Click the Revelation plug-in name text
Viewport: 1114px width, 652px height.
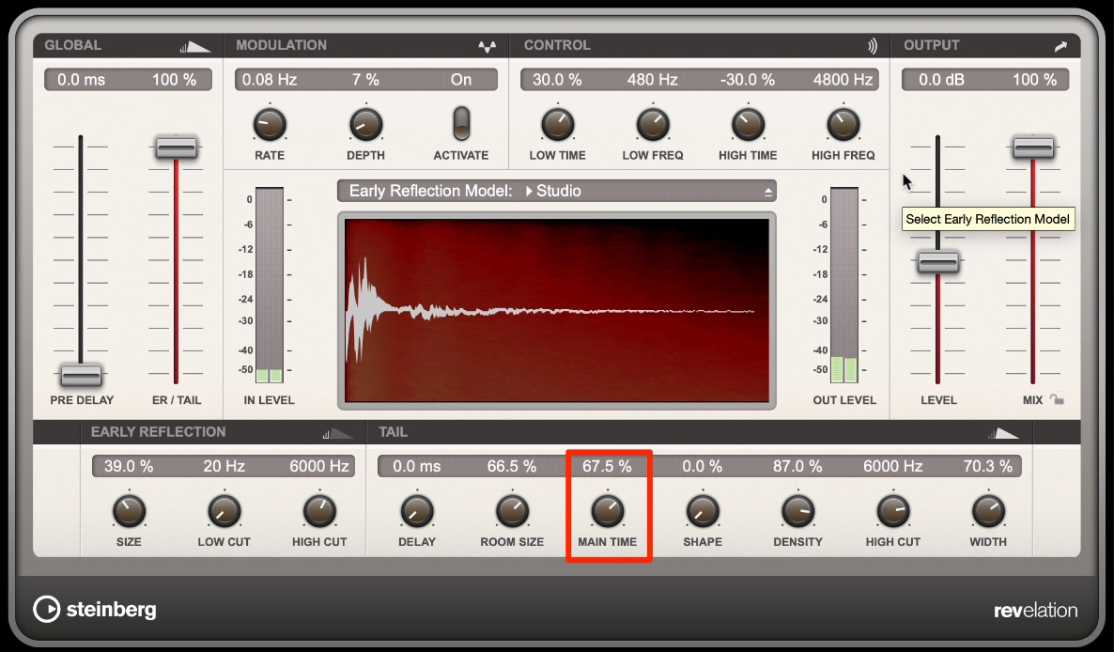[x=1035, y=610]
